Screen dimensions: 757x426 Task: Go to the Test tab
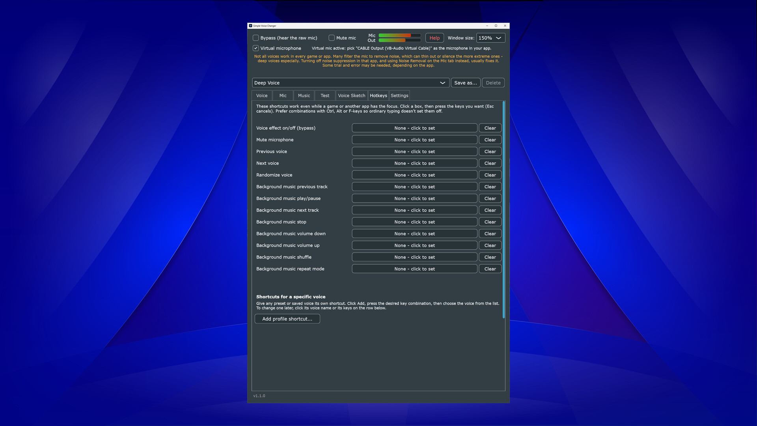[x=325, y=95]
